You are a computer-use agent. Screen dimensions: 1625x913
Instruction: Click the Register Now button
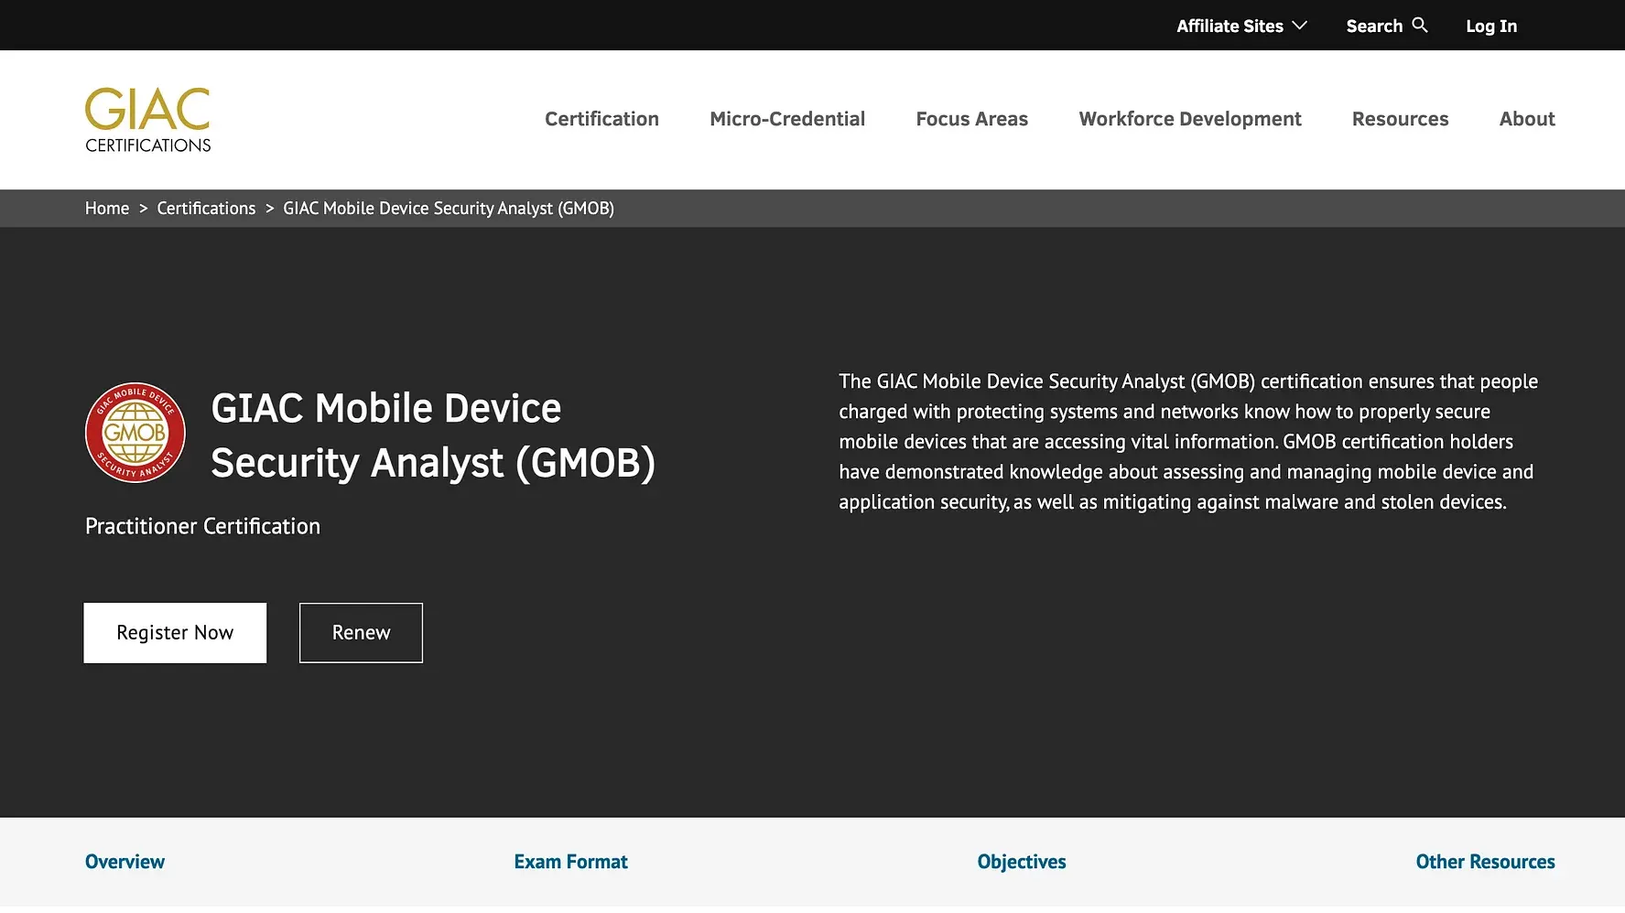(175, 633)
